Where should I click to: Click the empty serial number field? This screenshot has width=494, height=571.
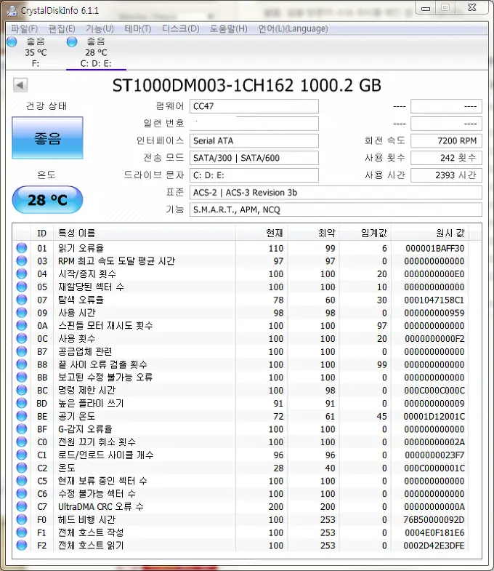(x=254, y=124)
